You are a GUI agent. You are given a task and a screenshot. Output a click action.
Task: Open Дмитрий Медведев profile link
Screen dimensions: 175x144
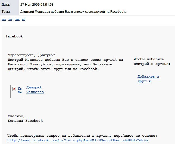point(35,90)
